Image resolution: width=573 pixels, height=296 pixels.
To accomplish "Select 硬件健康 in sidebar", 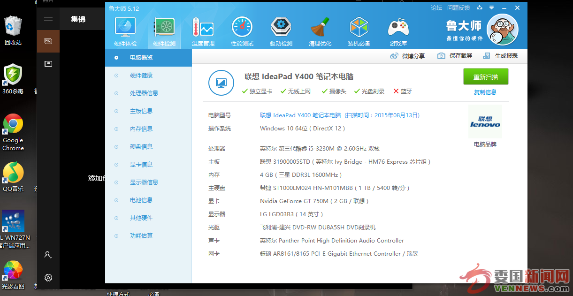I will [x=148, y=76].
